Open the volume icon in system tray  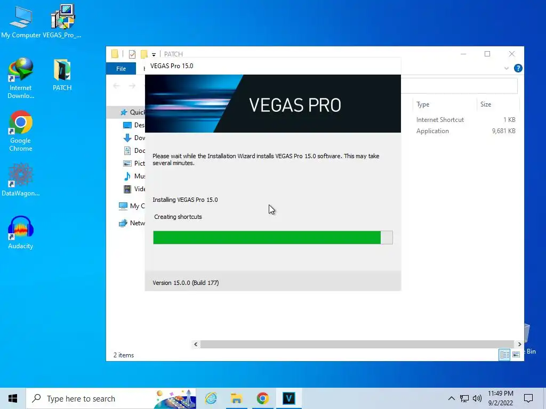[x=477, y=398]
